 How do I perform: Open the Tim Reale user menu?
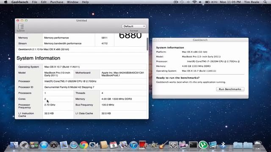pyautogui.click(x=252, y=2)
